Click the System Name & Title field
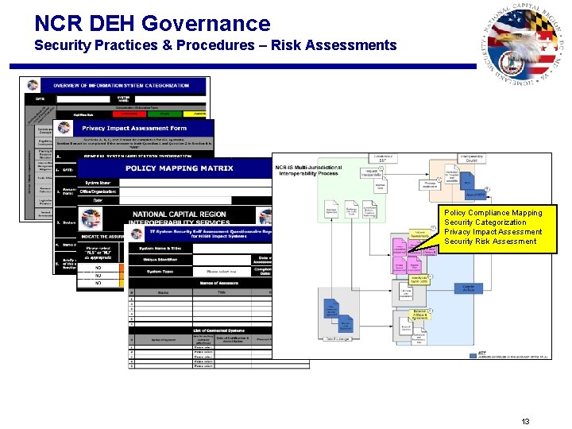 coord(232,249)
